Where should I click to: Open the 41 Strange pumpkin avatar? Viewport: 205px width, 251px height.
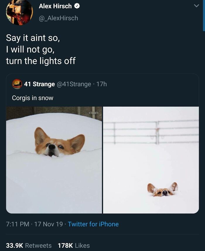click(x=17, y=84)
